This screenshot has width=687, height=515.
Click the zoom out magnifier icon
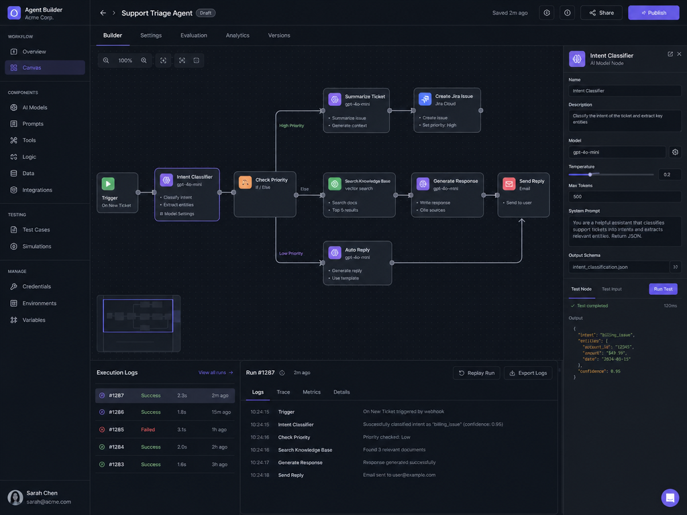(x=106, y=60)
